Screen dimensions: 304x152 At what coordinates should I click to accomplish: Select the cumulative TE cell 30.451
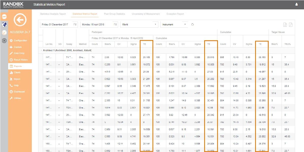click(211, 101)
